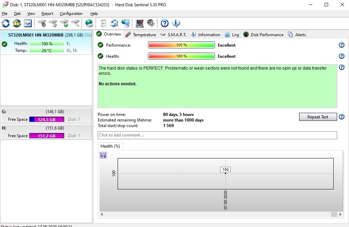Click the Performance 100 % gradient bar
This screenshot has width=349, height=227.
point(181,45)
